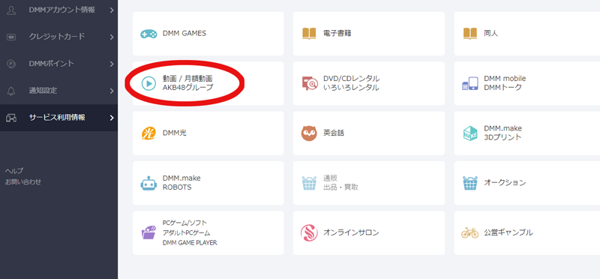Open DVD/CDレンタル いろいろレンタル text

coord(351,83)
